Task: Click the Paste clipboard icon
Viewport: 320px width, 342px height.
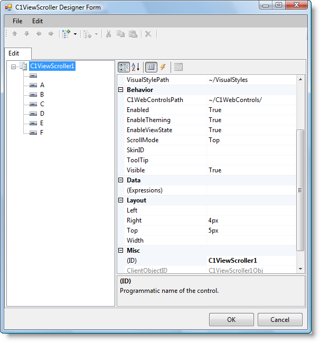Action: pyautogui.click(x=133, y=34)
